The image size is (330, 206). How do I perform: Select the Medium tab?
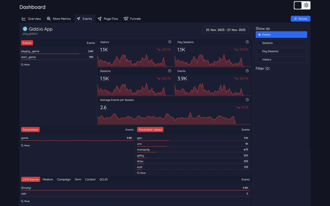[48, 179]
